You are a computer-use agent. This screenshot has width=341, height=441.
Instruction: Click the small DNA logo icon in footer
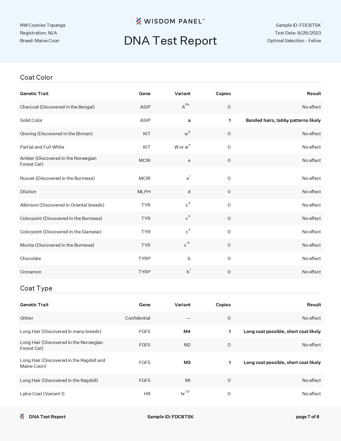22,416
